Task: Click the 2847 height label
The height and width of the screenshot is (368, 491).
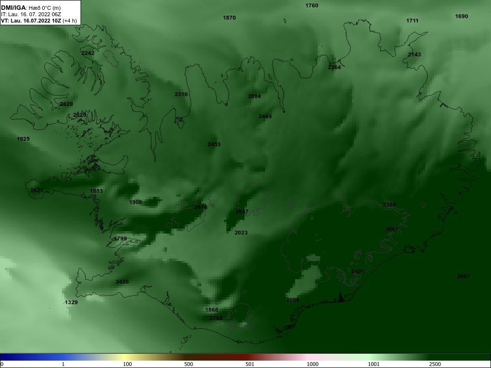Action: click(x=242, y=212)
